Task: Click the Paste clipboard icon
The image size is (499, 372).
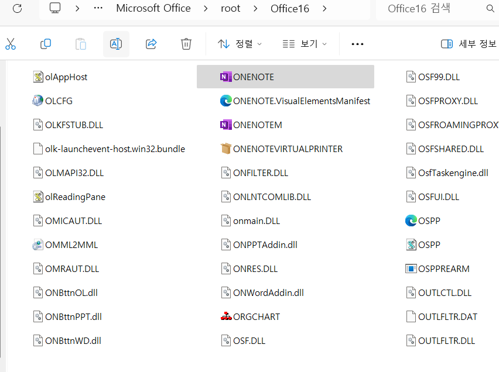Action: click(x=80, y=44)
